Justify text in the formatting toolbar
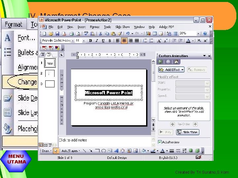This screenshot has height=178, width=238. 137,41
